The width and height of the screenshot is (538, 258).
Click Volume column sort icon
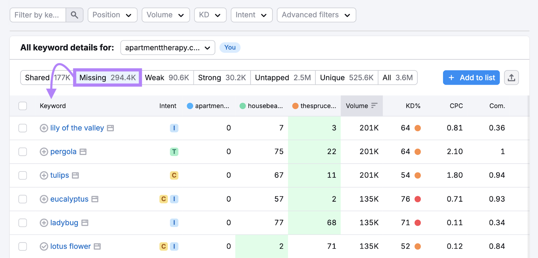[x=374, y=106]
